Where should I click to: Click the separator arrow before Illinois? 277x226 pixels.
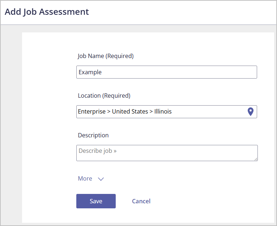click(x=151, y=111)
